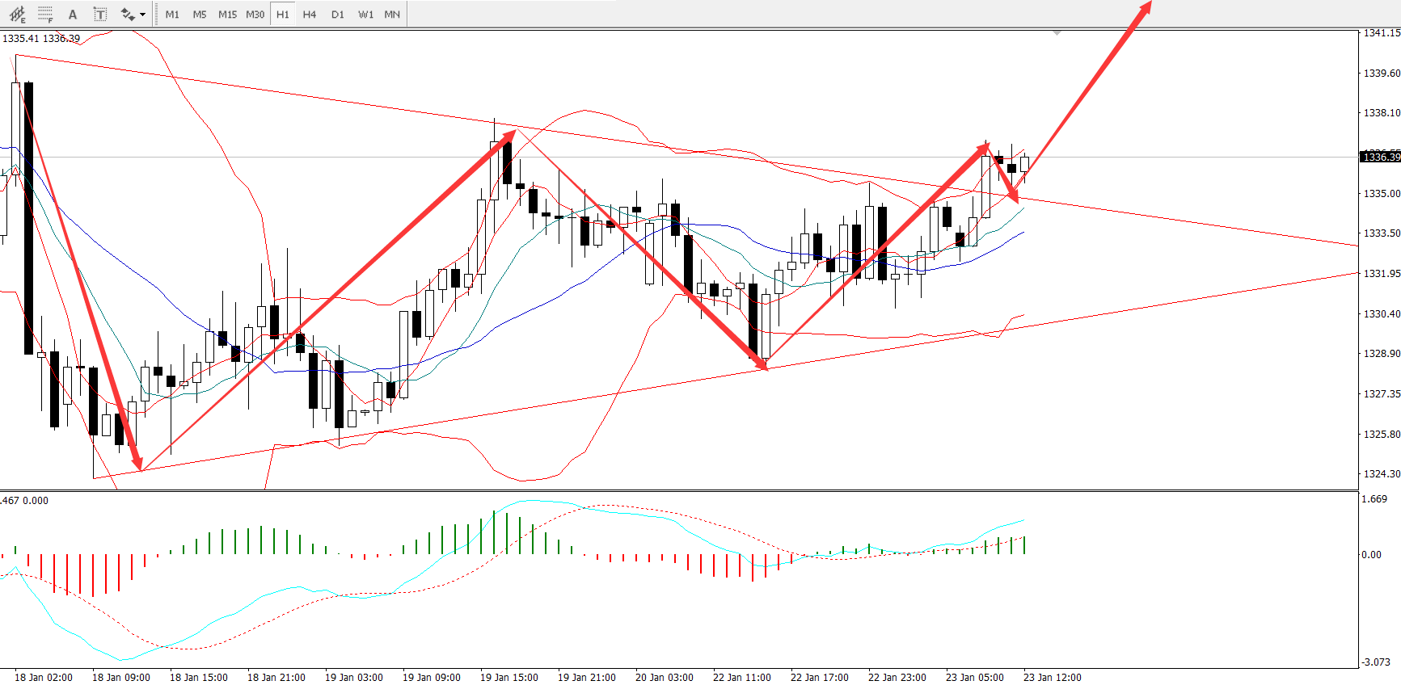Pick the Text Label tool
1401x685 pixels.
point(99,15)
